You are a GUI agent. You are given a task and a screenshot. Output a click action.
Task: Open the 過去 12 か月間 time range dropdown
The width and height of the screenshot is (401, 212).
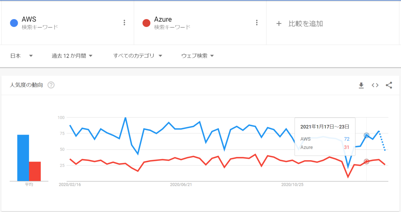pyautogui.click(x=72, y=56)
